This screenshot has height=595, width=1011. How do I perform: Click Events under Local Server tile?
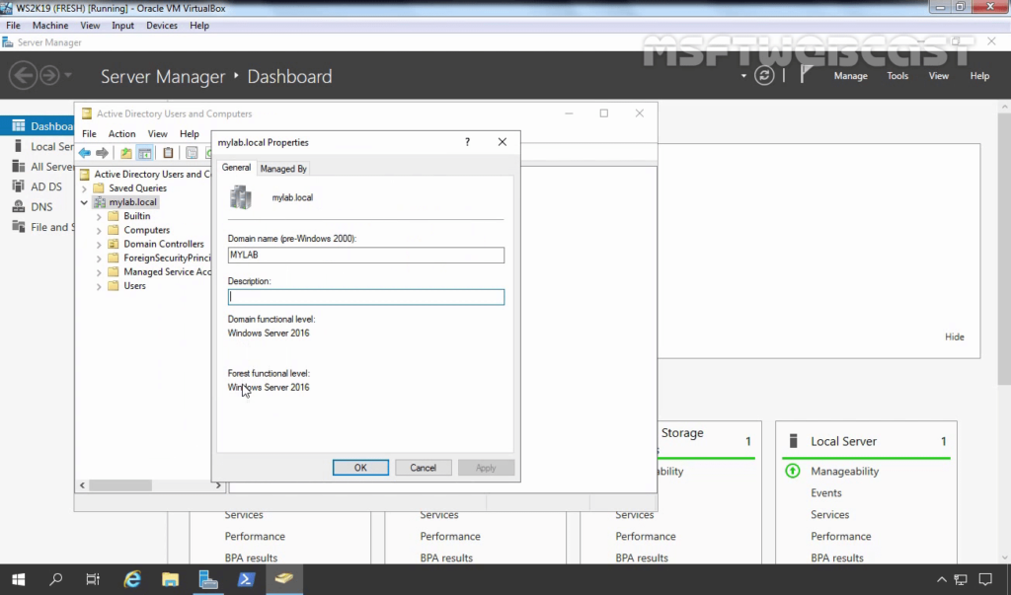826,492
